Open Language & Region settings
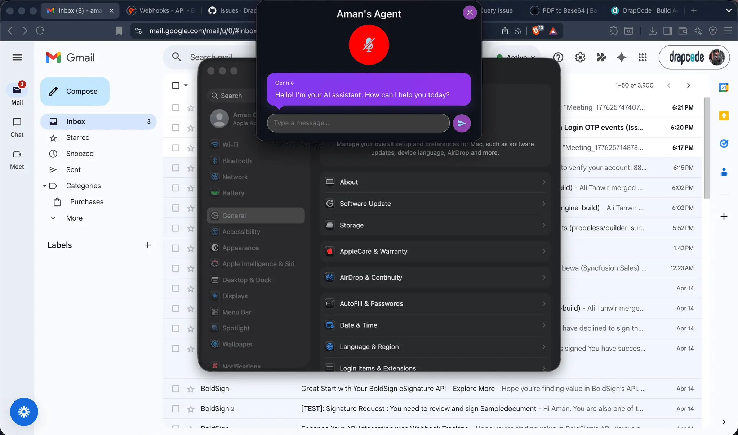The width and height of the screenshot is (738, 435). [x=435, y=347]
